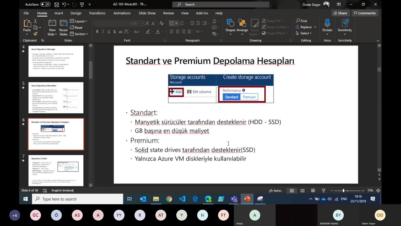Image resolution: width=401 pixels, height=226 pixels.
Task: Switch to Slide Sorter view
Action: coord(302,191)
